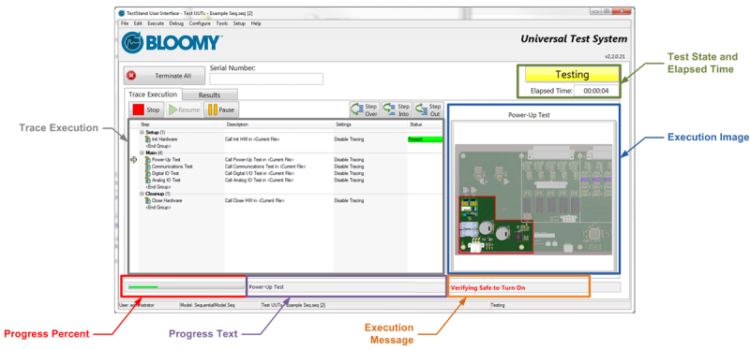750x349 pixels.
Task: Click the TestStand window title bar icon
Action: click(x=122, y=13)
